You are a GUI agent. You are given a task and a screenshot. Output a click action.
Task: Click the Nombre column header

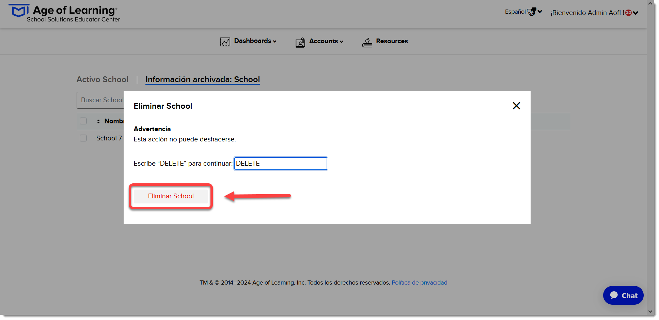(114, 121)
